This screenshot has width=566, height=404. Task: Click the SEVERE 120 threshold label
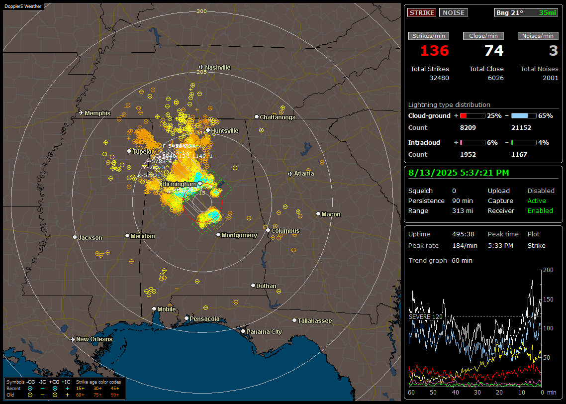coord(425,316)
